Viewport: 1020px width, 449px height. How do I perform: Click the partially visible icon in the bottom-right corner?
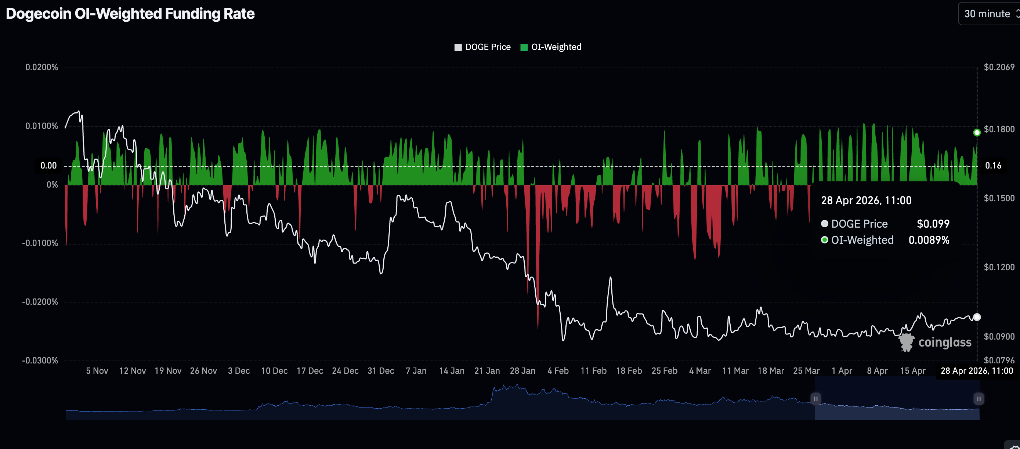coord(1014,445)
